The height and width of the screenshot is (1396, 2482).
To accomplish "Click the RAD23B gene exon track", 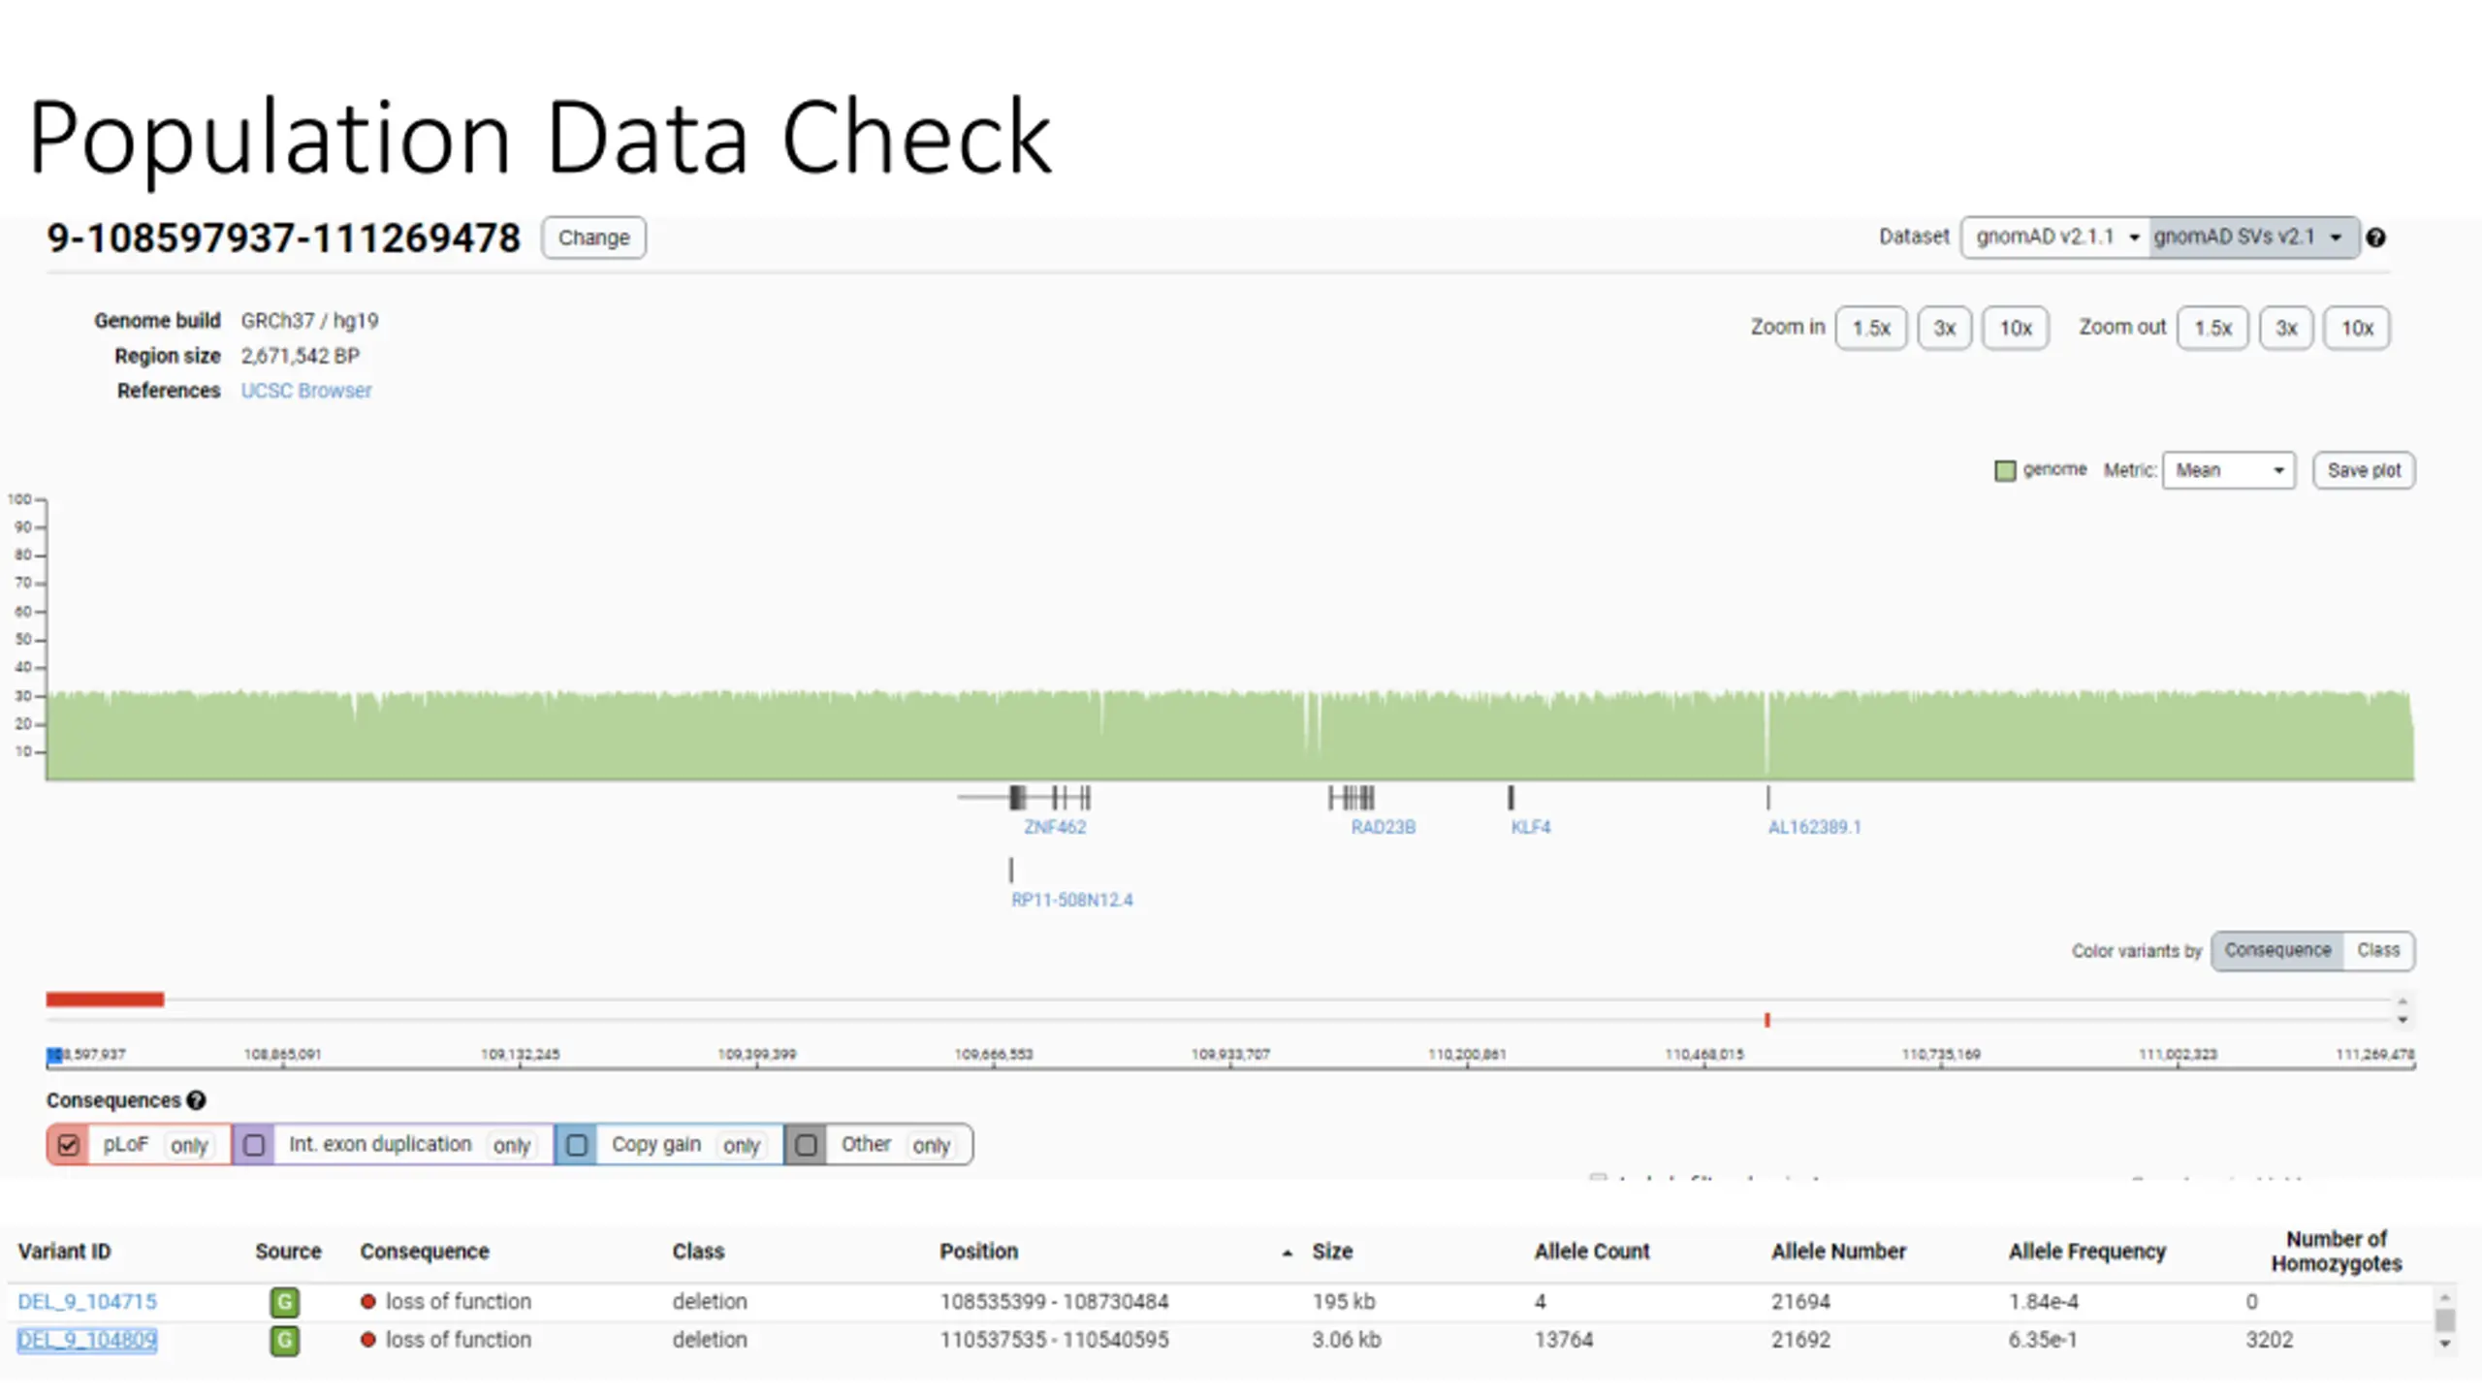I will 1352,798.
